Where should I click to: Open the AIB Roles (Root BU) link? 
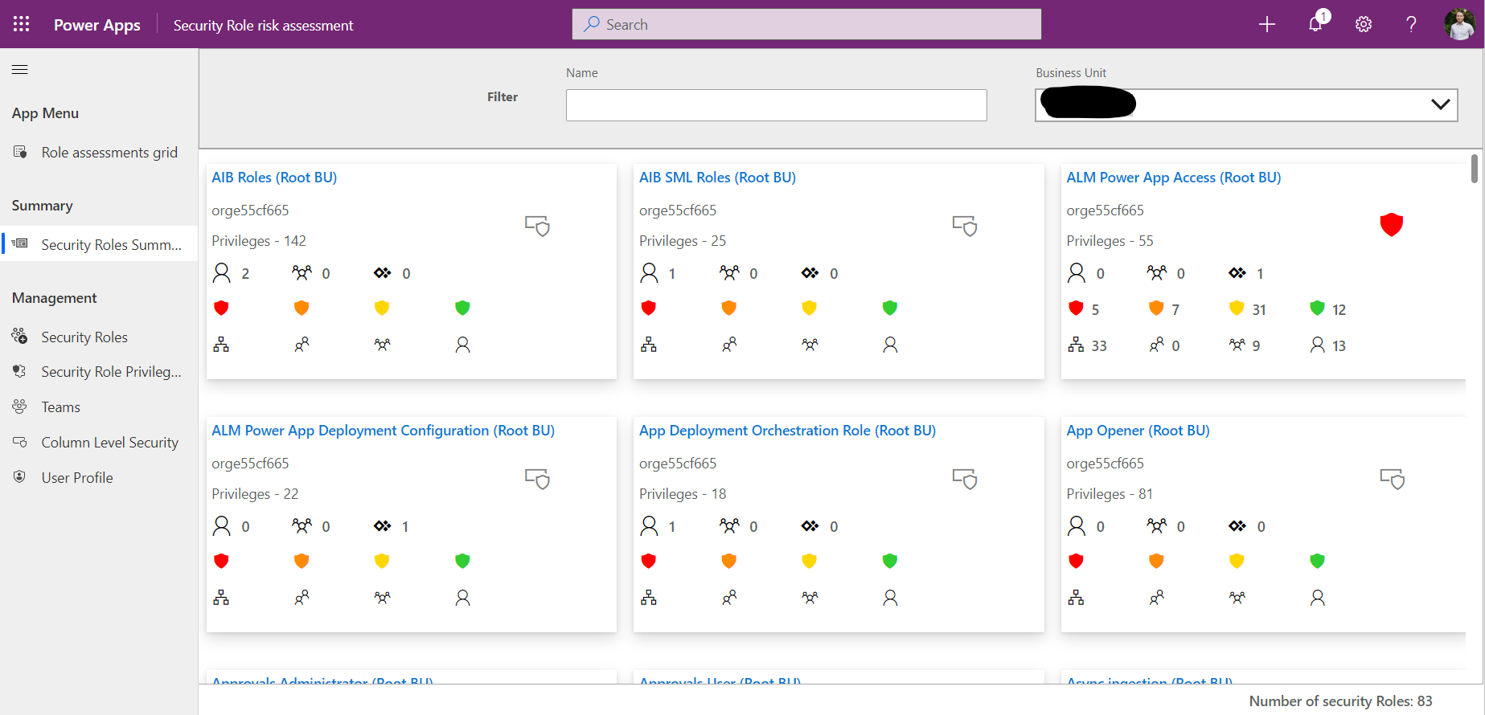pyautogui.click(x=274, y=178)
